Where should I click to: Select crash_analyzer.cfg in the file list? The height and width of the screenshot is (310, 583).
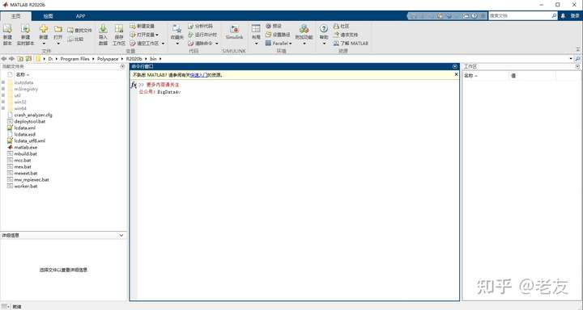click(33, 115)
